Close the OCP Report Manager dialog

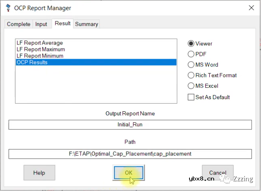(x=251, y=8)
